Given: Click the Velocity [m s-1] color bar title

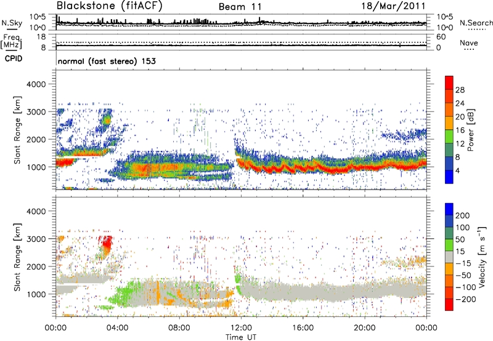Looking at the screenshot, I should 482,257.
